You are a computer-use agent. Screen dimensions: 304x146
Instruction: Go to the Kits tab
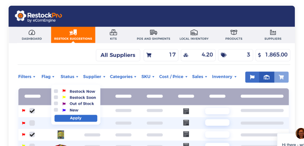tap(113, 35)
